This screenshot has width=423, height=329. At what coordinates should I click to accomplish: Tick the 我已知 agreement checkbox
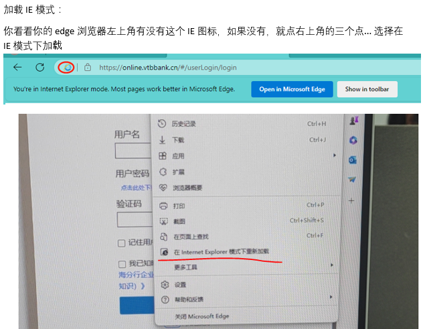(122, 264)
